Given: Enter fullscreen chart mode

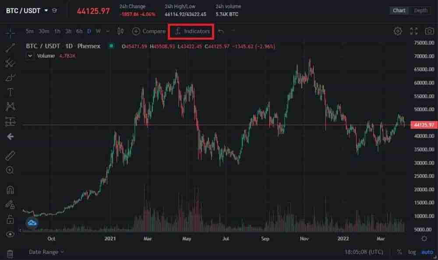Looking at the screenshot, I should (x=414, y=31).
